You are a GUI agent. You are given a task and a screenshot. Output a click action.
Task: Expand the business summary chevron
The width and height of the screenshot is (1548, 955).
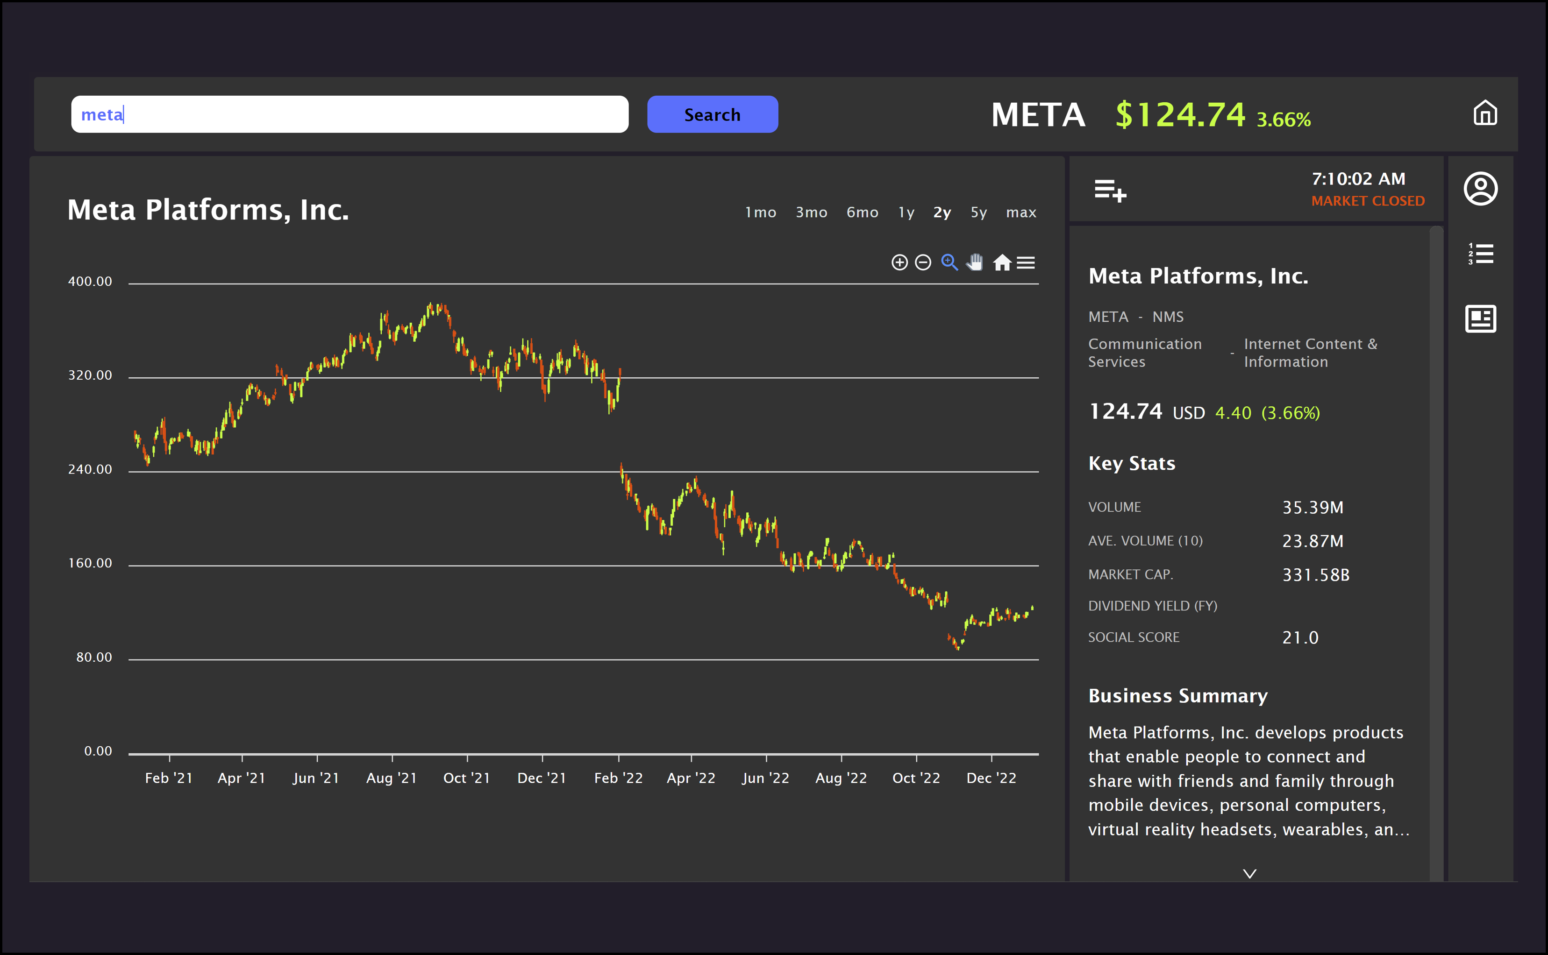1249,874
